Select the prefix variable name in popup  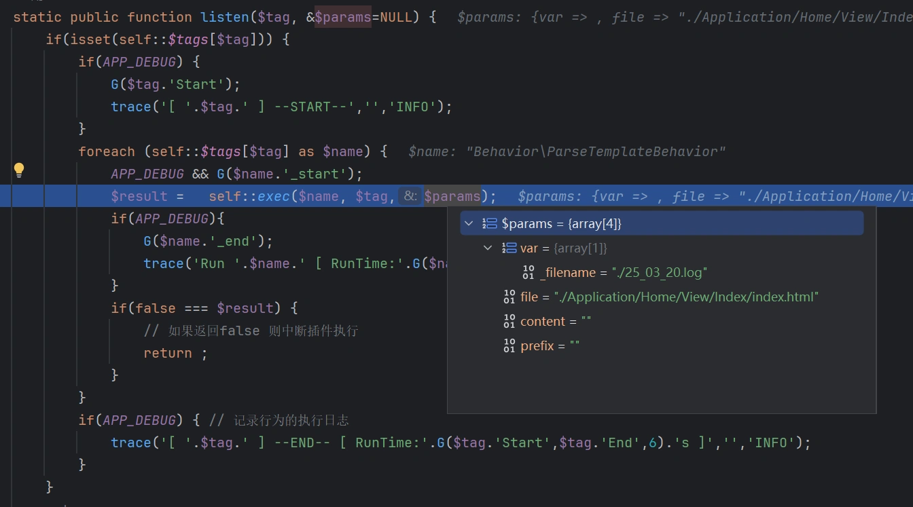click(x=537, y=345)
